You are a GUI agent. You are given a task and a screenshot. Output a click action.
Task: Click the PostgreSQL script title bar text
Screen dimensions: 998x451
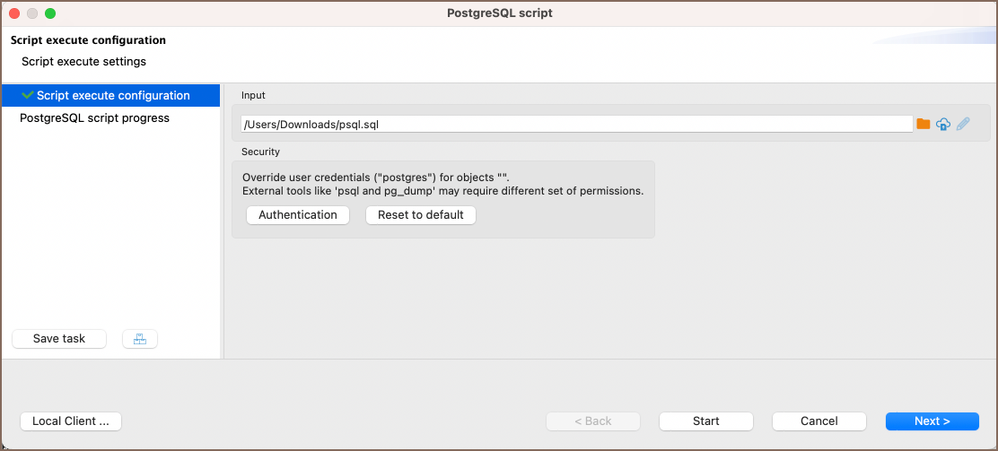[499, 13]
